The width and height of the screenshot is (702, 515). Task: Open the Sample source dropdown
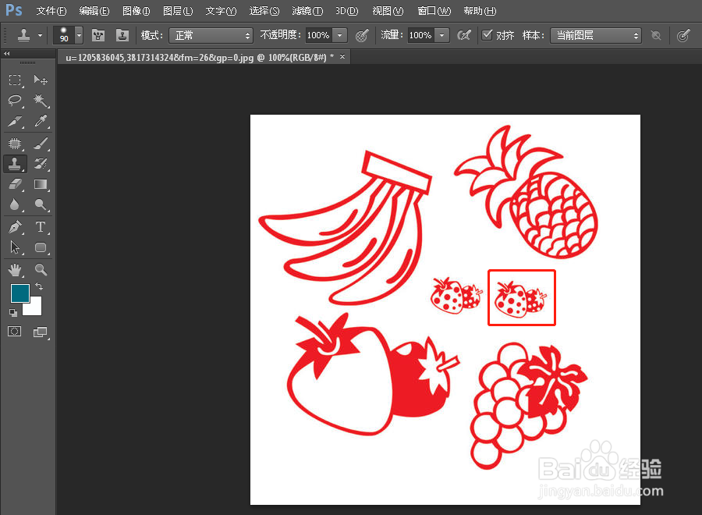coord(595,35)
